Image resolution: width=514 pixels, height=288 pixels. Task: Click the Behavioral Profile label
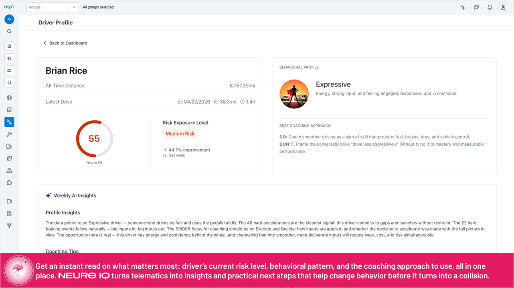[x=299, y=67]
